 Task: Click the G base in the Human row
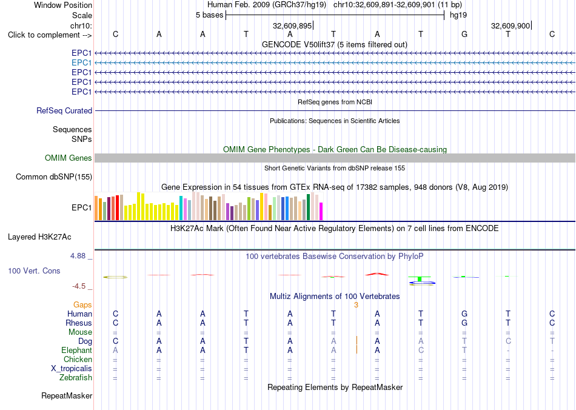point(464,314)
